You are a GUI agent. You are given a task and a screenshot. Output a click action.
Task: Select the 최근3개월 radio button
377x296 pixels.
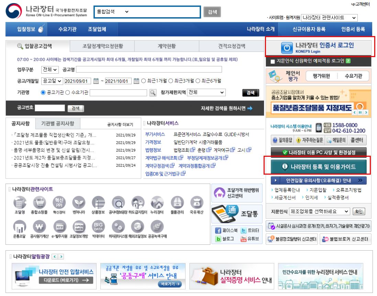[x=171, y=81]
